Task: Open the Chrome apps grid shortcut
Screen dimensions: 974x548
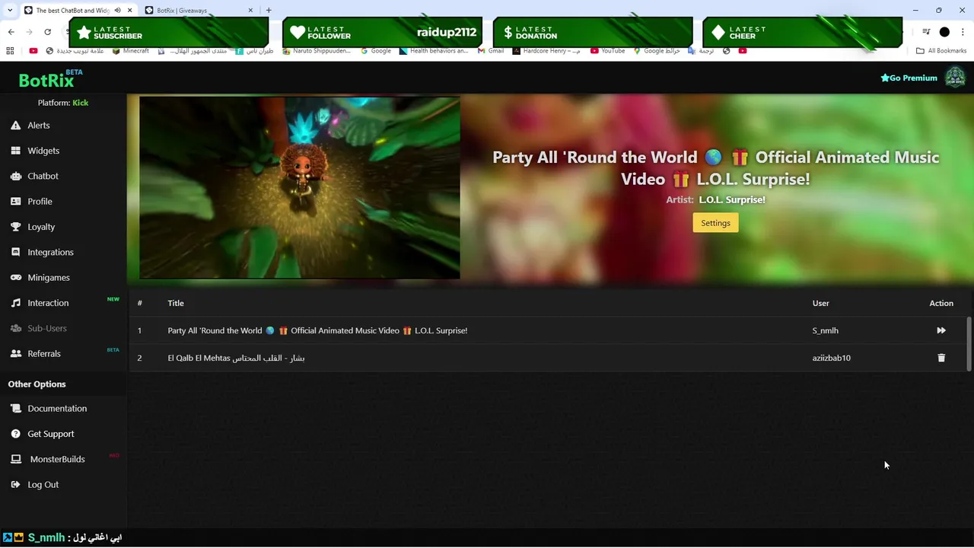Action: pyautogui.click(x=10, y=51)
